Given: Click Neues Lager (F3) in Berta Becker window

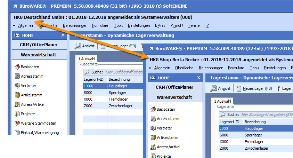Looking at the screenshot, I should click(x=254, y=89).
